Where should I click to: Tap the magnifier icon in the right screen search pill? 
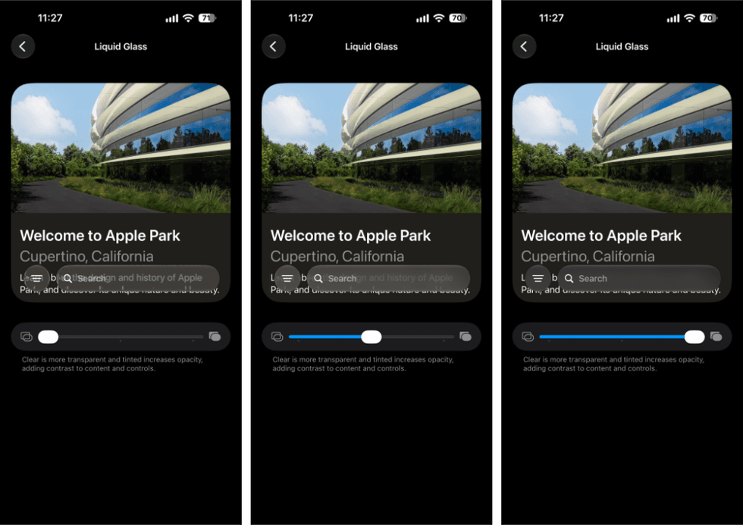[569, 278]
